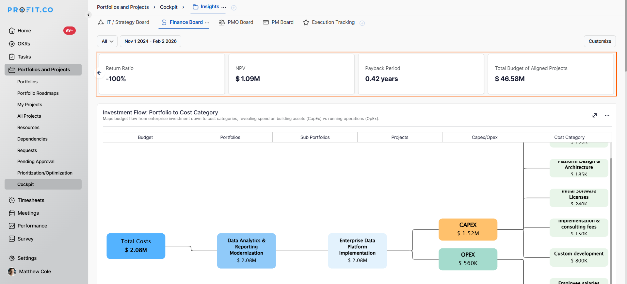
Task: Open Settings from the sidebar
Action: click(27, 258)
